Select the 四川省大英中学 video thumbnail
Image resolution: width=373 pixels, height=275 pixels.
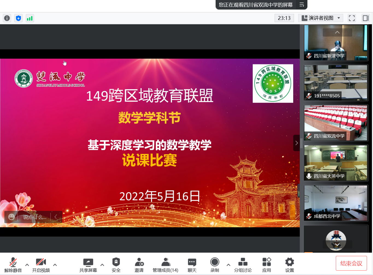[336, 163]
